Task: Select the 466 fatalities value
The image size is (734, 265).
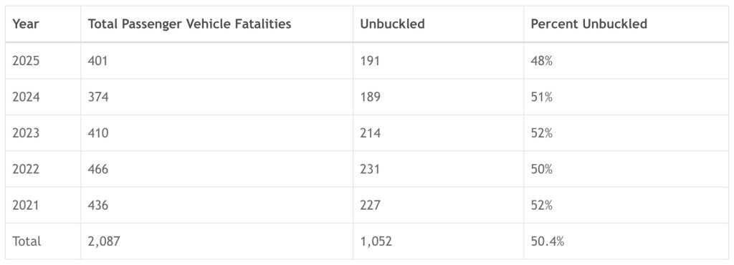Action: click(x=98, y=169)
